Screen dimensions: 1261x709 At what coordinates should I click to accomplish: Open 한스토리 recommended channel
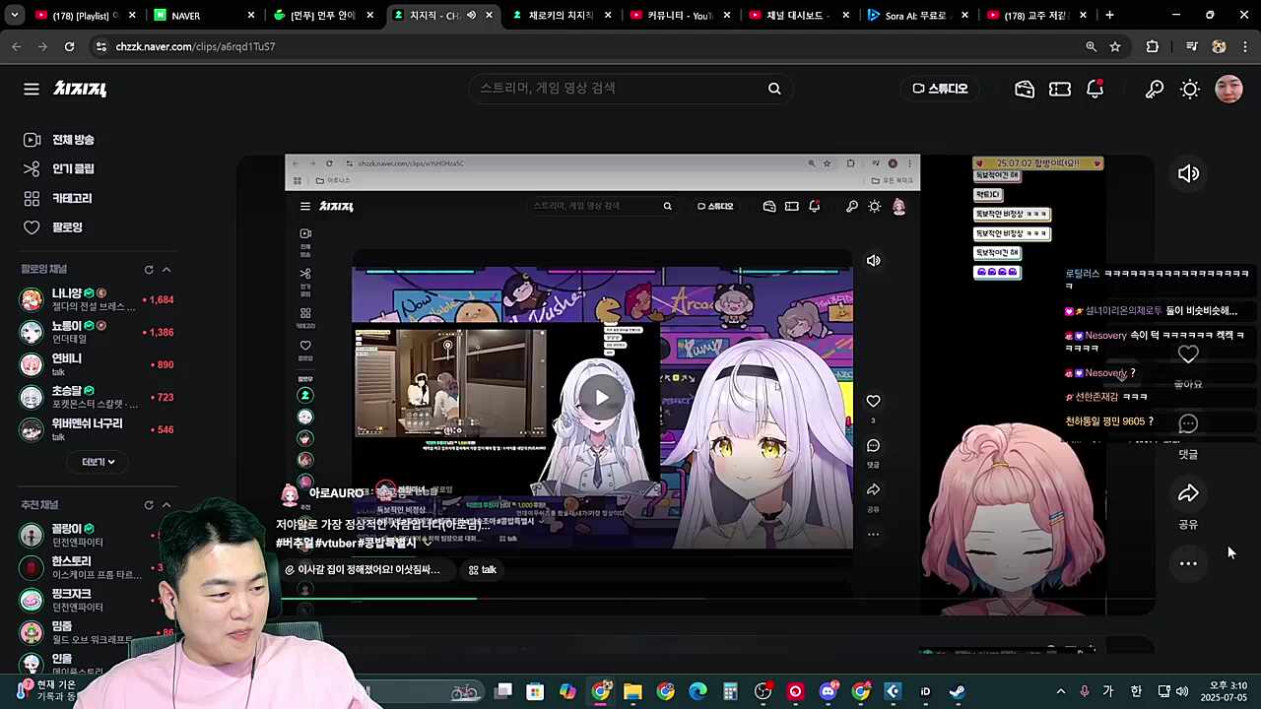pos(93,567)
